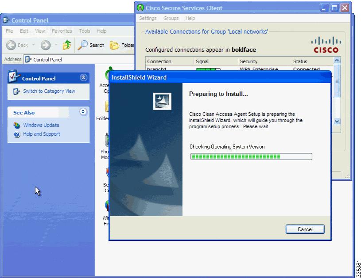The image size is (361, 278).
Task: Click the Checking Operating System Version progress bar
Action: coord(251,156)
